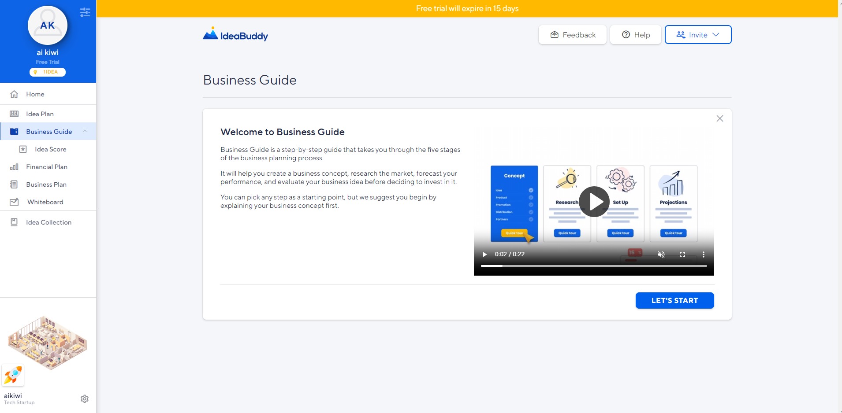Viewport: 842px width, 413px height.
Task: Click the Tech Startup label
Action: tap(19, 402)
